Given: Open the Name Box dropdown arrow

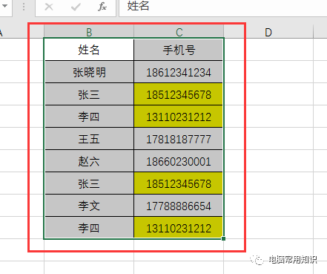Looking at the screenshot, I should coord(4,6).
